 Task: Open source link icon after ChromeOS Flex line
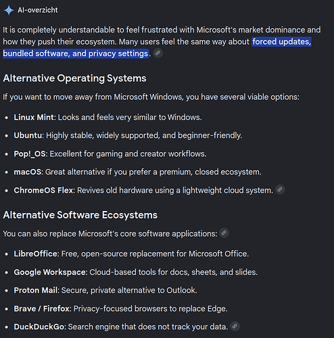pos(280,190)
